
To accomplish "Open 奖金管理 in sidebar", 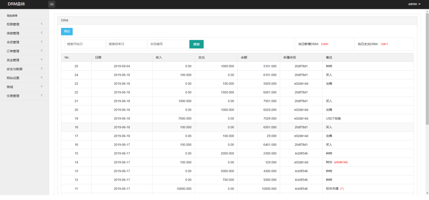I will (x=24, y=60).
